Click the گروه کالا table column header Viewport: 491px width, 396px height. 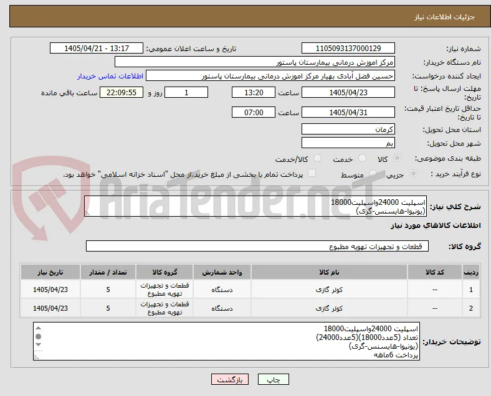click(x=164, y=272)
